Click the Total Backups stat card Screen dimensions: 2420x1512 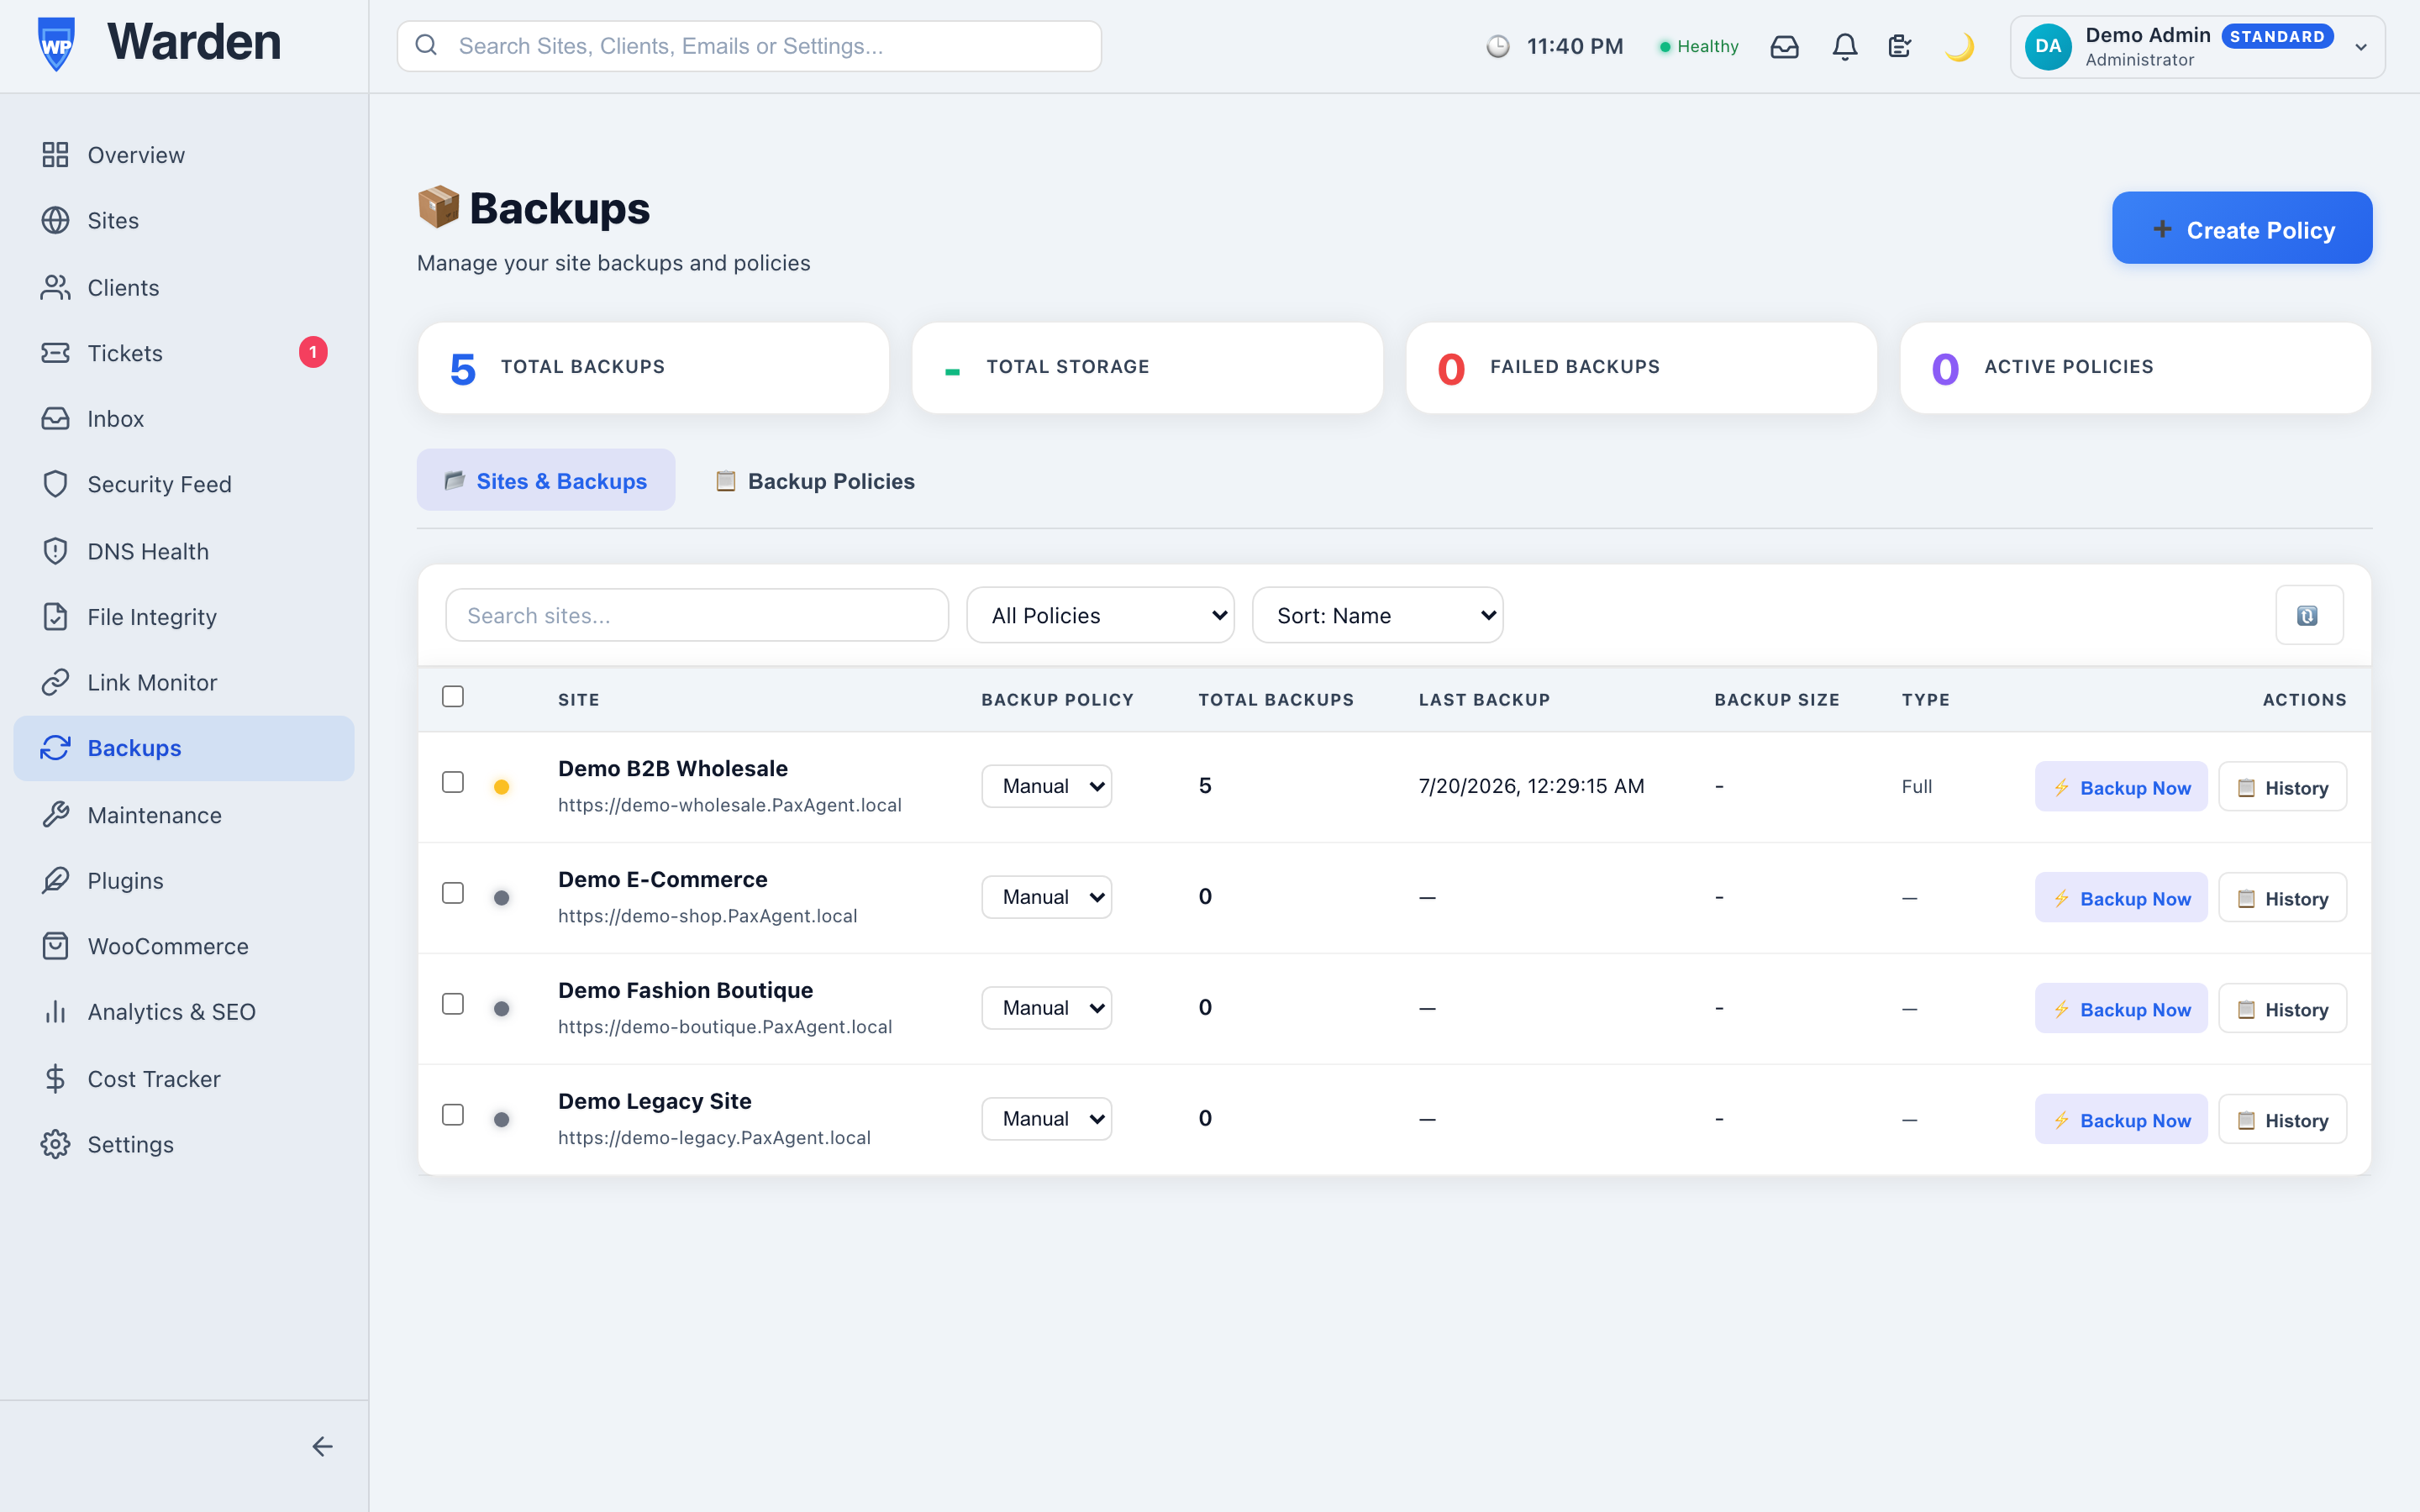(653, 367)
